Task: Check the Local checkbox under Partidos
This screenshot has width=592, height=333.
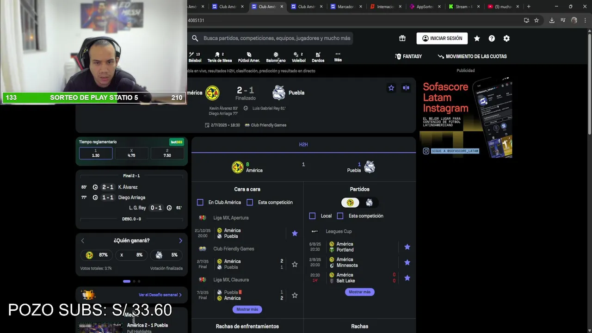Action: coord(313,216)
